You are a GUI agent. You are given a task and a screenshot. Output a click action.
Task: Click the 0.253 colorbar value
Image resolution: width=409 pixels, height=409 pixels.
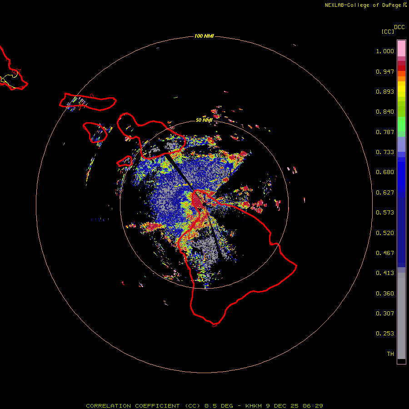point(385,334)
